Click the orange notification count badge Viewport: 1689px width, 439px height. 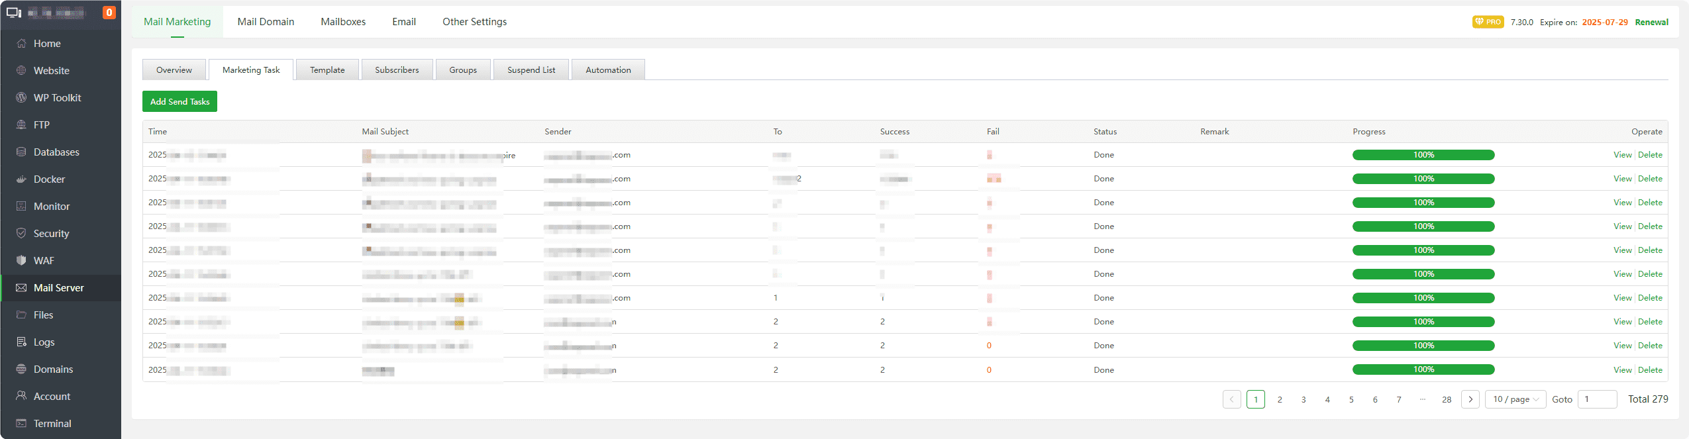coord(109,13)
